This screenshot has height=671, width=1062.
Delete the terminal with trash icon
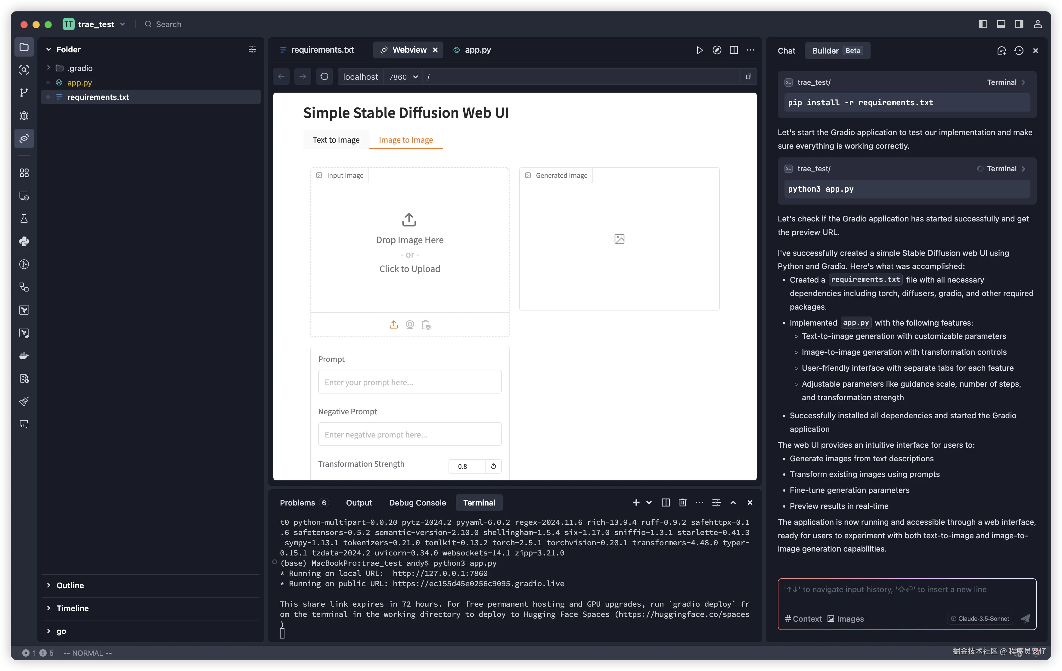coord(682,502)
